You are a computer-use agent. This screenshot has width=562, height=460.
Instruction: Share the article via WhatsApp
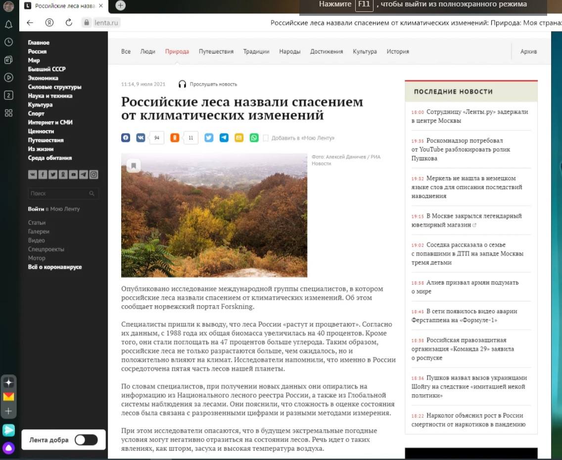click(x=254, y=138)
